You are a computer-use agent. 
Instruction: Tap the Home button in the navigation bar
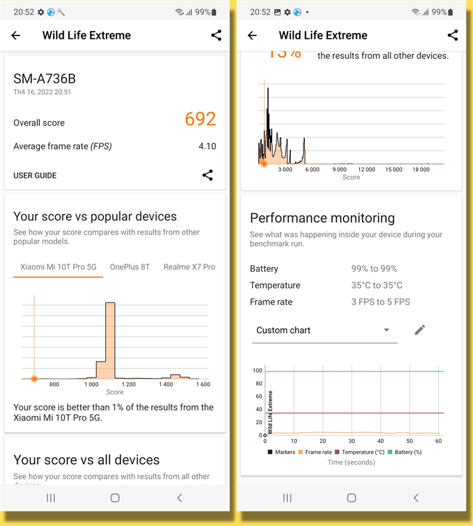(115, 498)
